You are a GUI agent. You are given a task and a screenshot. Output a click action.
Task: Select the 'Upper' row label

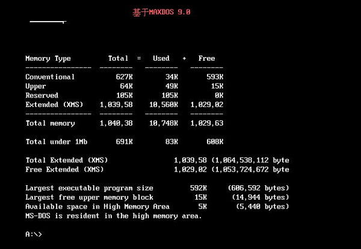35,86
